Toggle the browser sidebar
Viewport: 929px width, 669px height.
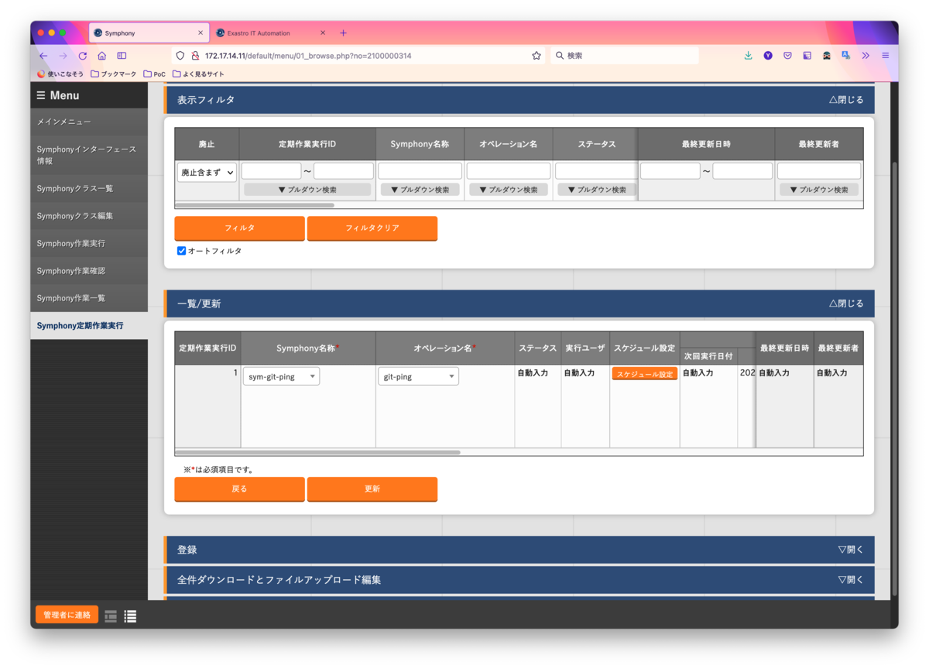click(122, 56)
